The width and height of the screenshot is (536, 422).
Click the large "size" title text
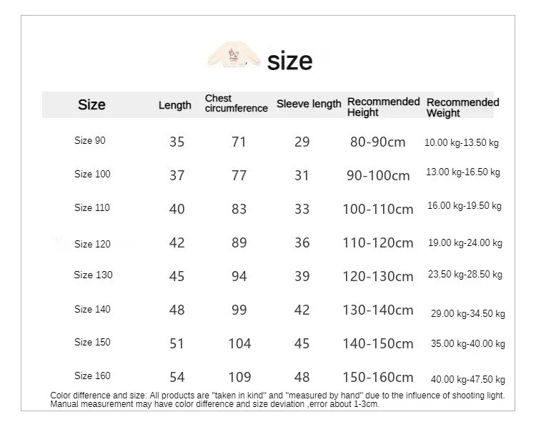coord(289,61)
